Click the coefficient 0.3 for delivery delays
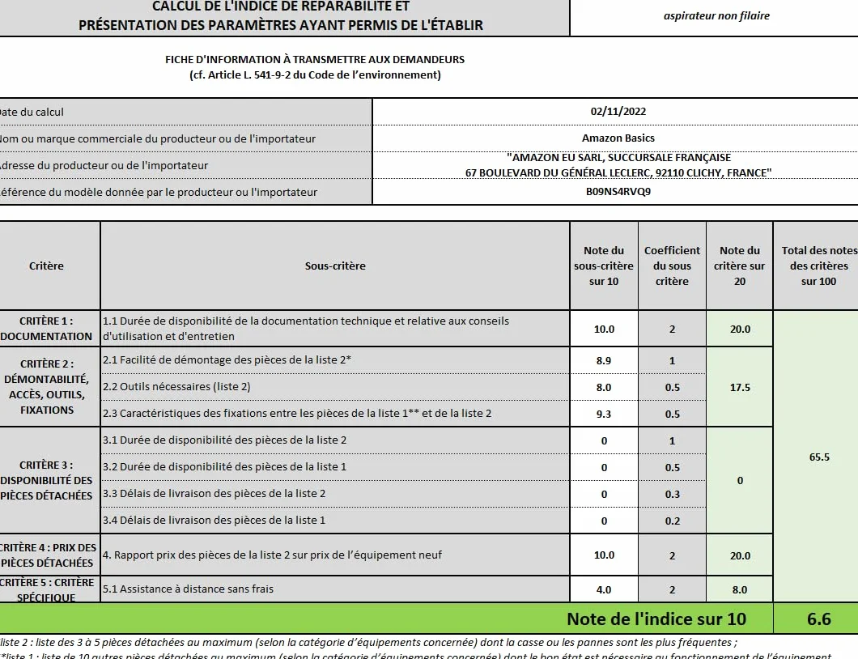Viewport: 858px width, 659px height. 672,494
